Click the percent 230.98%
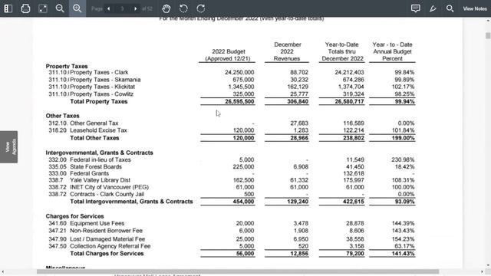 point(403,160)
